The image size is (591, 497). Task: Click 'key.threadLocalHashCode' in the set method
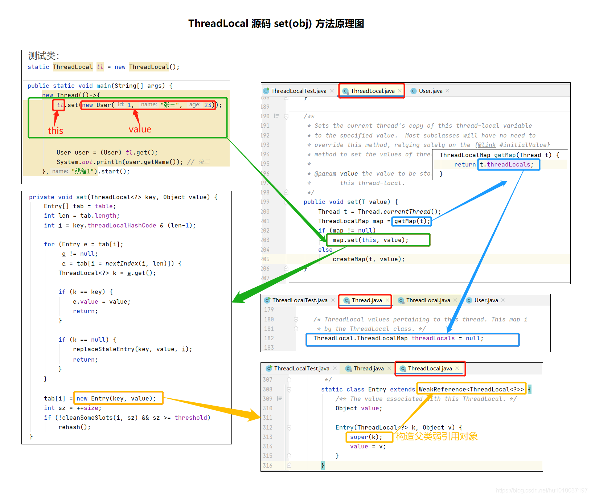tap(114, 225)
